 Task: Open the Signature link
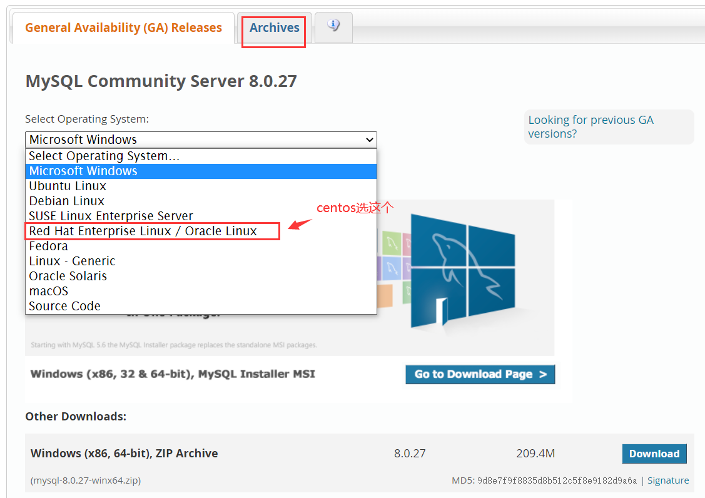[x=667, y=480]
